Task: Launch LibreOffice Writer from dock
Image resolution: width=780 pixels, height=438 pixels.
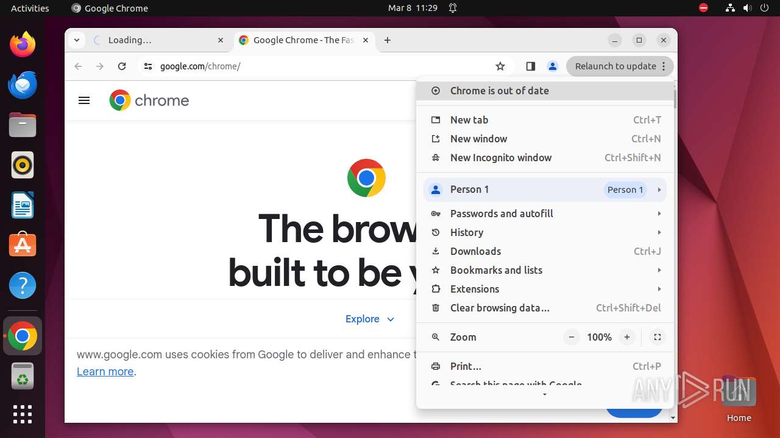Action: 23,205
